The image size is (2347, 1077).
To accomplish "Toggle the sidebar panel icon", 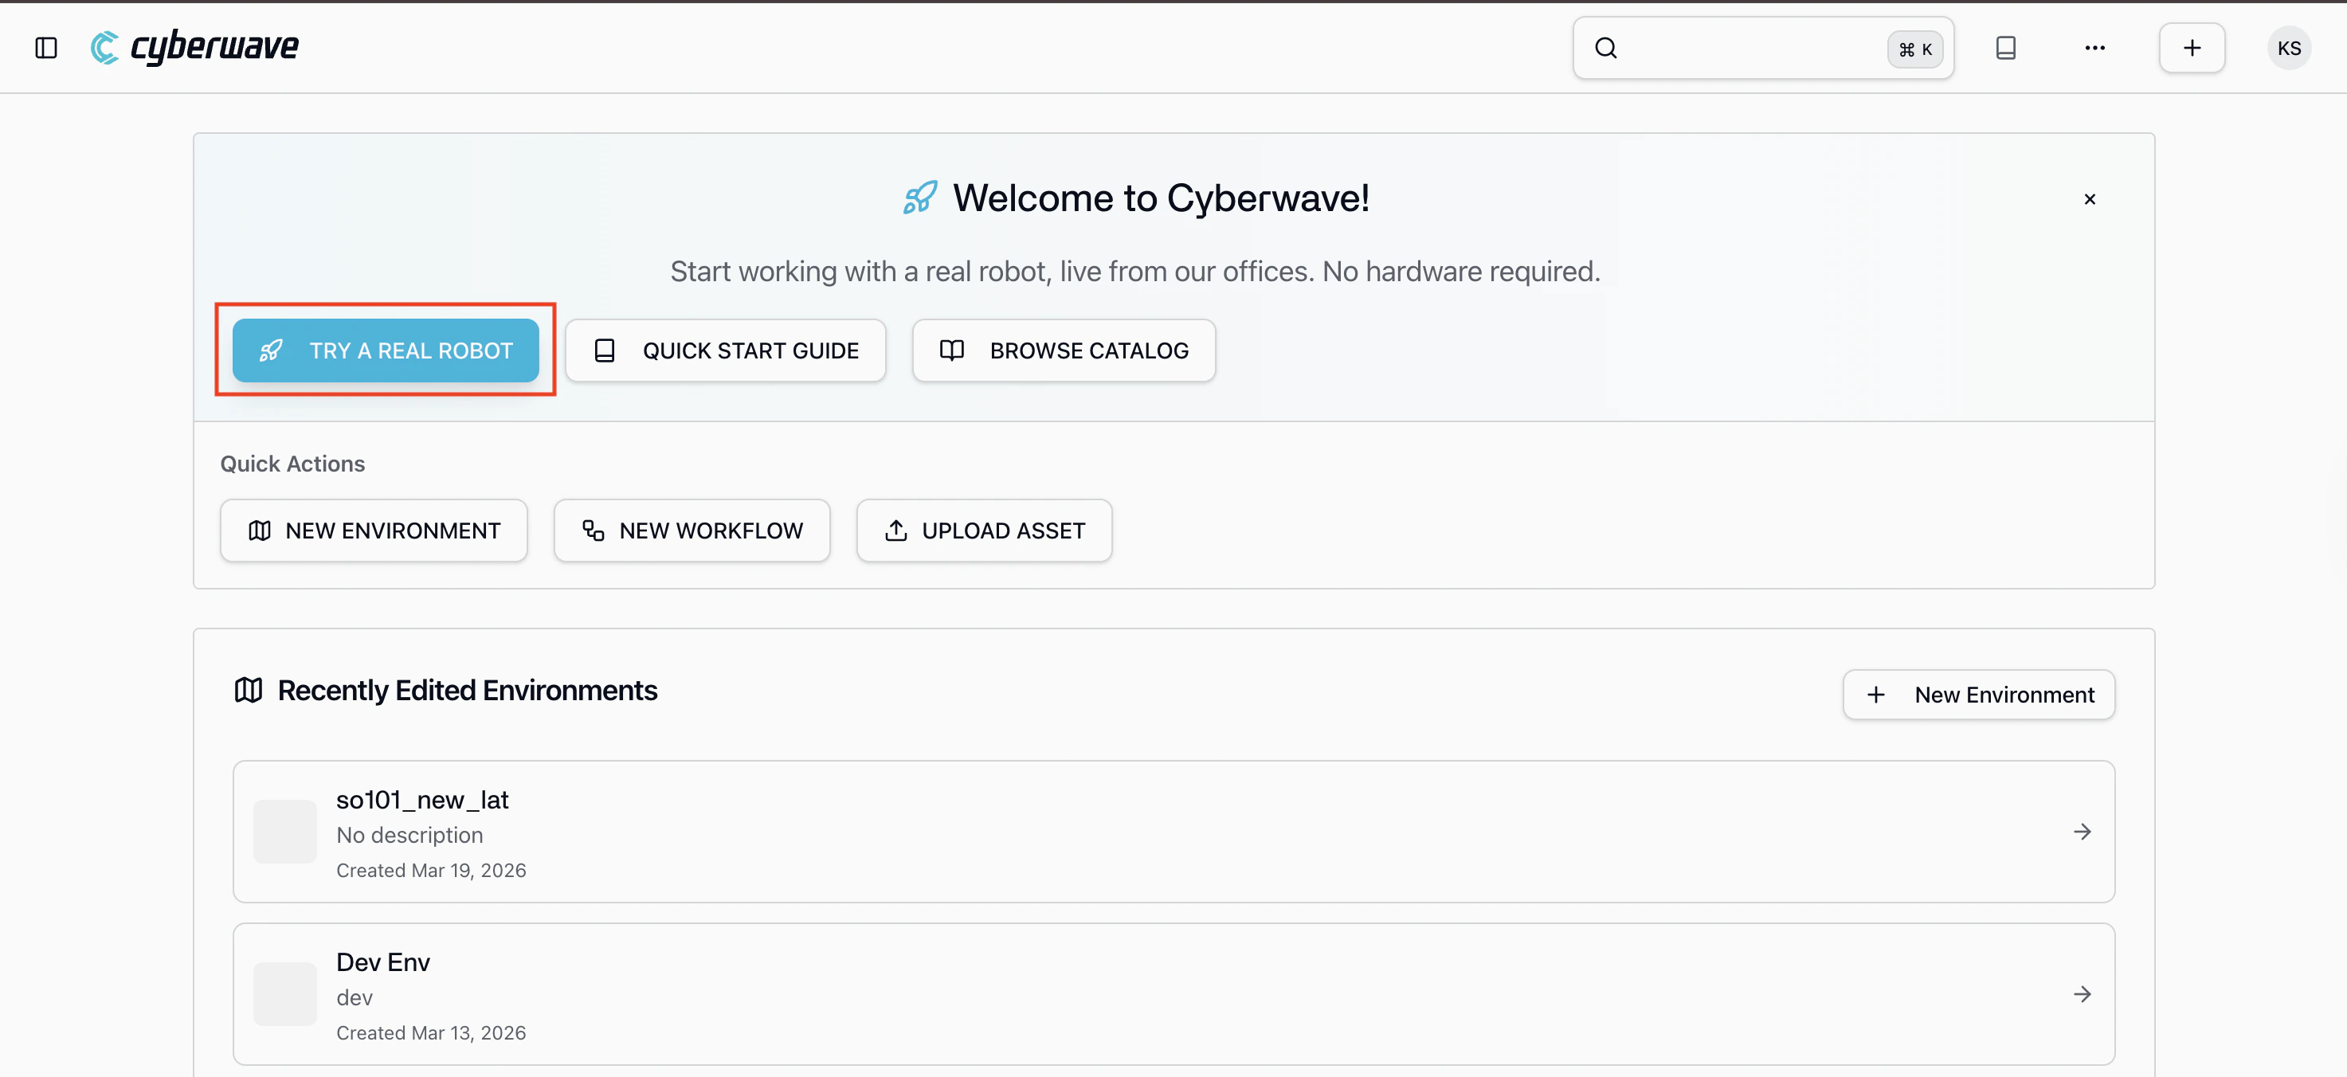I will (x=45, y=47).
